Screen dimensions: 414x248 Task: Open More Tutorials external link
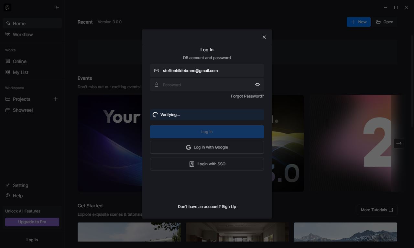point(377,210)
